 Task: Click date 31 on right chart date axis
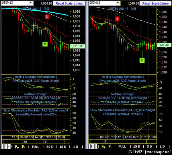(x=106, y=142)
